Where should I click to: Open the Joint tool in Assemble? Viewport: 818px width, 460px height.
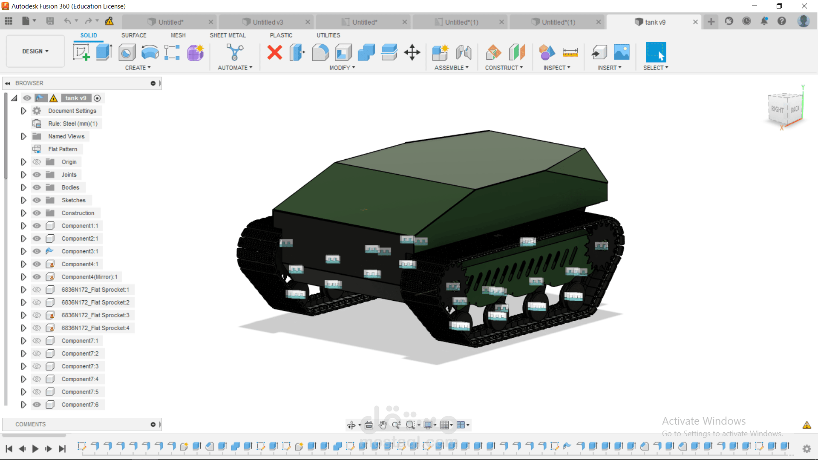464,52
